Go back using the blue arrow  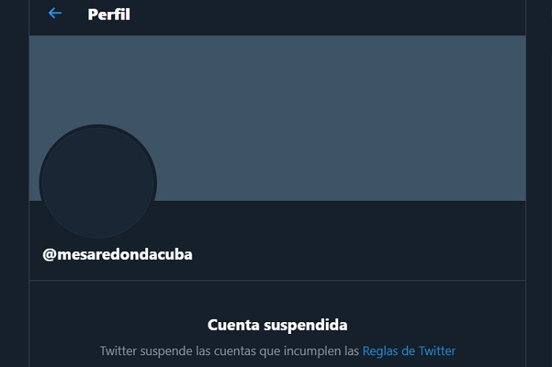coord(55,13)
